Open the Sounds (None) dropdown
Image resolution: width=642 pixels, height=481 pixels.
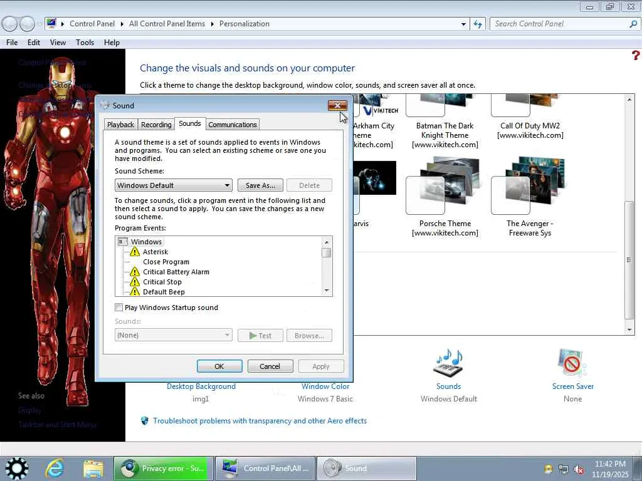click(x=174, y=335)
